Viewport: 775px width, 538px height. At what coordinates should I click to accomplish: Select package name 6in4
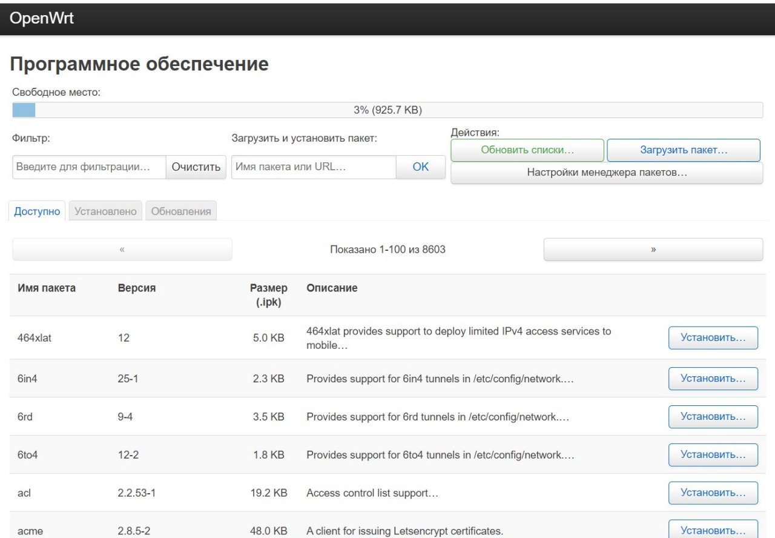[x=28, y=379]
